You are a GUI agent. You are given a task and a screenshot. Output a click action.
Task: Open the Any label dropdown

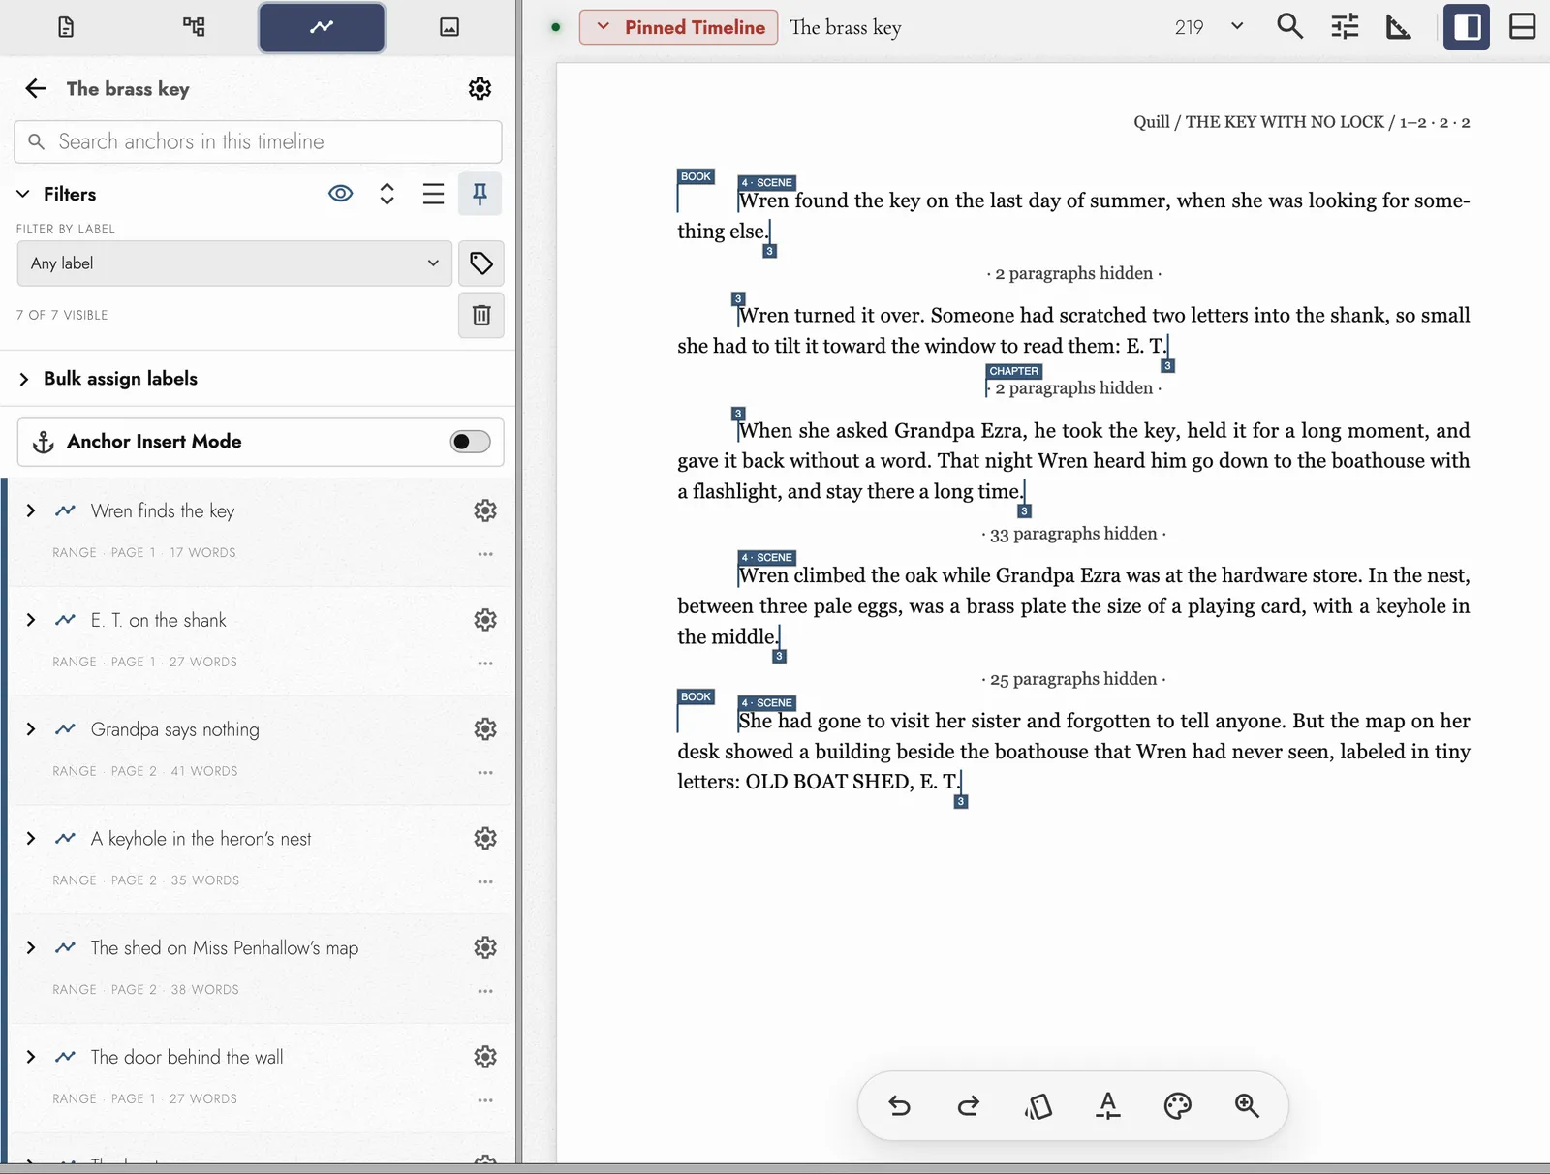click(234, 263)
